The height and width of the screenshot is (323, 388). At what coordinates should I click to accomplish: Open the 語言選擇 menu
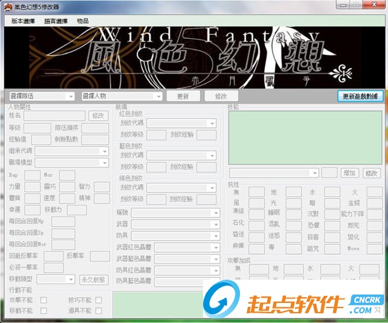click(x=56, y=21)
